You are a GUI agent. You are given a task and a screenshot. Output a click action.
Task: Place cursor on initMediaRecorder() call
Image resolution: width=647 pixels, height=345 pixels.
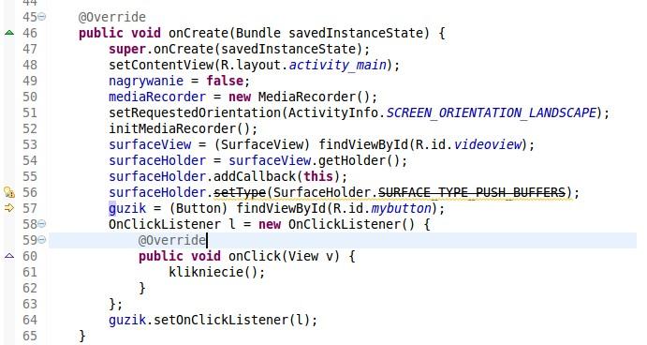(183, 129)
